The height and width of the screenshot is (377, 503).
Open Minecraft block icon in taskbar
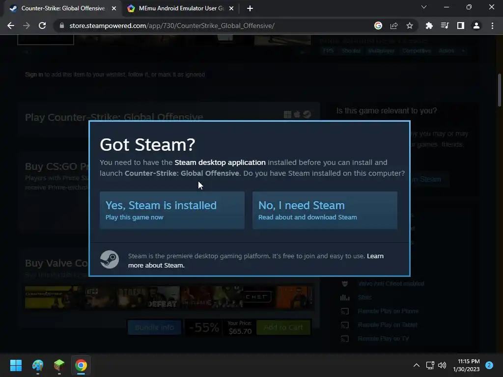click(x=59, y=365)
